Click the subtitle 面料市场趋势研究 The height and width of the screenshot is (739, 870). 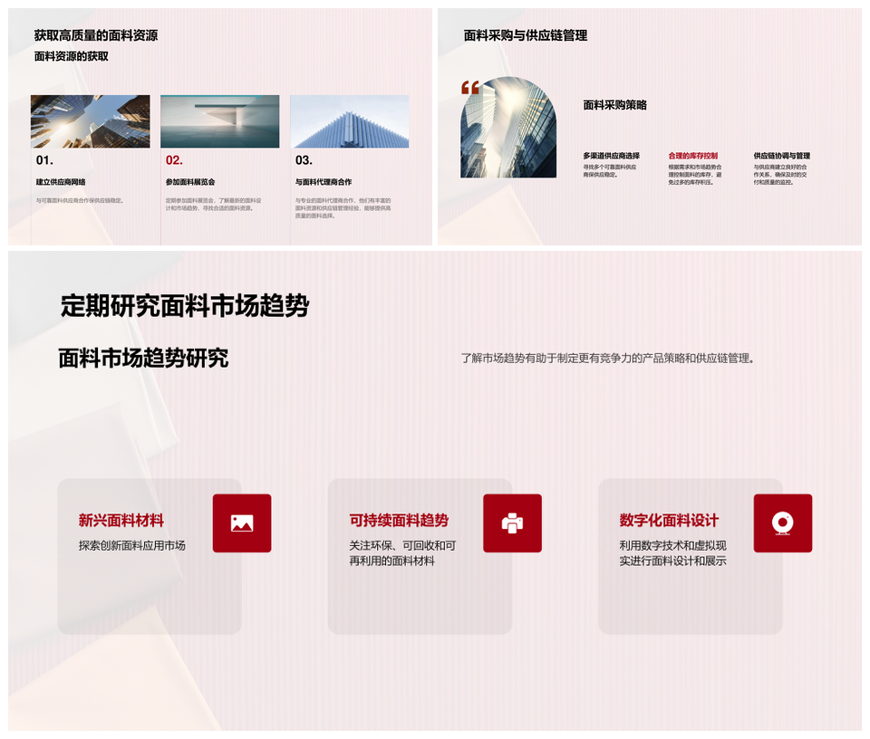click(143, 358)
